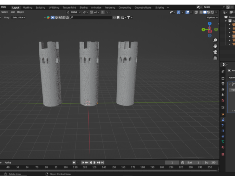The image size is (235, 176).
Task: Jump to the timeline start frame
Action: pos(83,163)
